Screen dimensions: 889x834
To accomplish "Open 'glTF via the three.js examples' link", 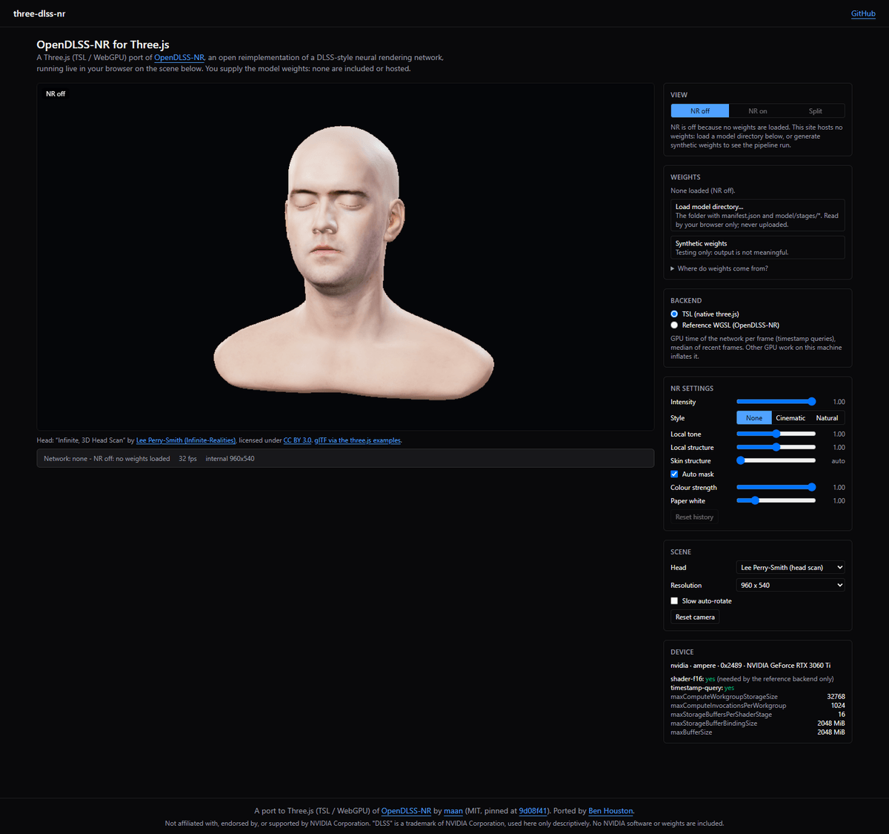I will pos(358,440).
